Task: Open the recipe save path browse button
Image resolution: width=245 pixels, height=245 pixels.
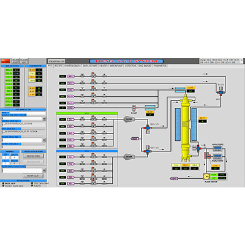Action: pos(44,170)
